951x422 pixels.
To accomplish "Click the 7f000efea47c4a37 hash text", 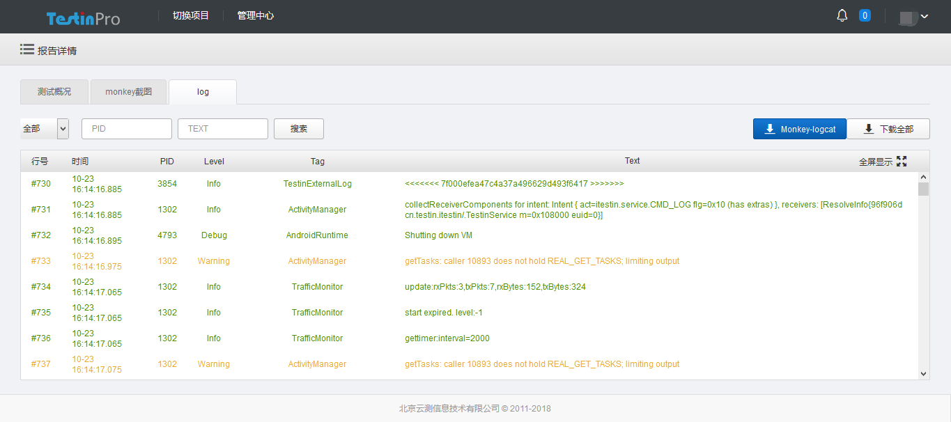I will click(x=514, y=184).
